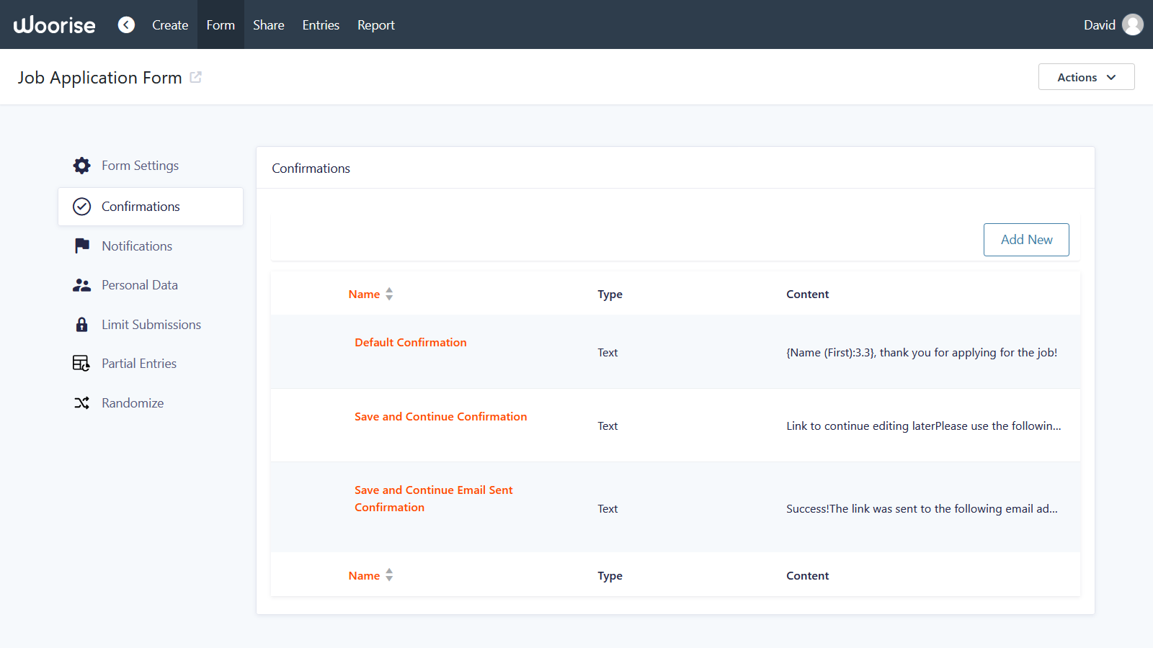Open Form Settings via the gear icon
The width and height of the screenshot is (1153, 648).
tap(81, 165)
